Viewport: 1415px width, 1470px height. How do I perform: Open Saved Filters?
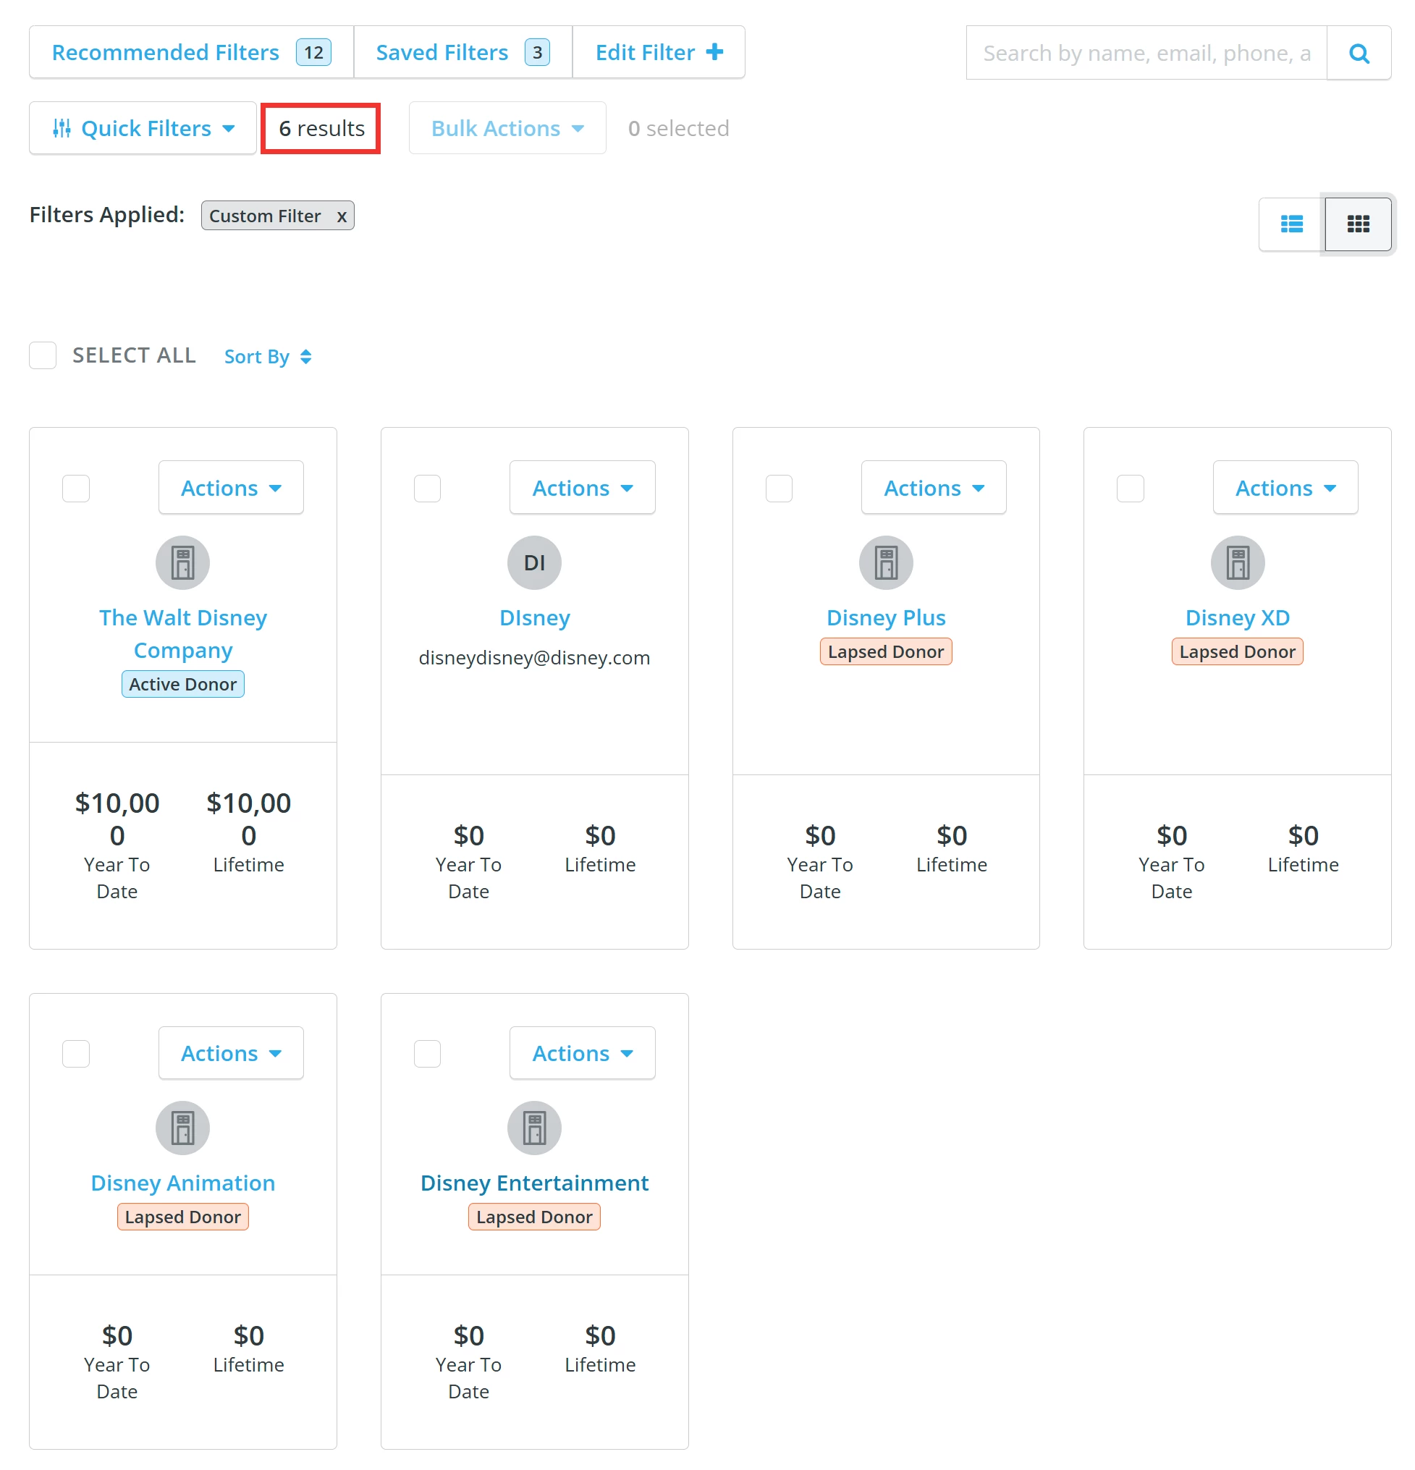(442, 51)
